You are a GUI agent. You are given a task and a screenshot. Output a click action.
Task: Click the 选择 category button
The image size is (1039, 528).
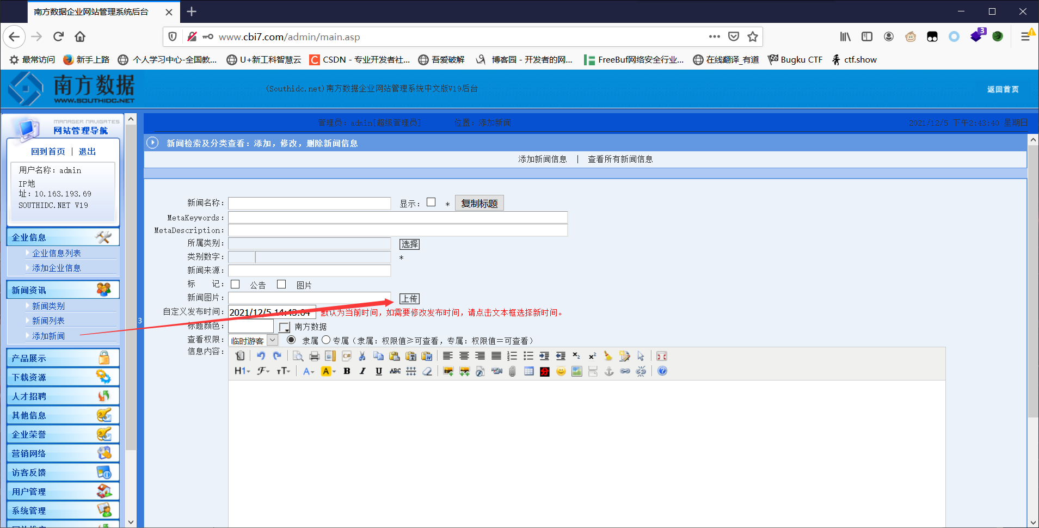409,244
